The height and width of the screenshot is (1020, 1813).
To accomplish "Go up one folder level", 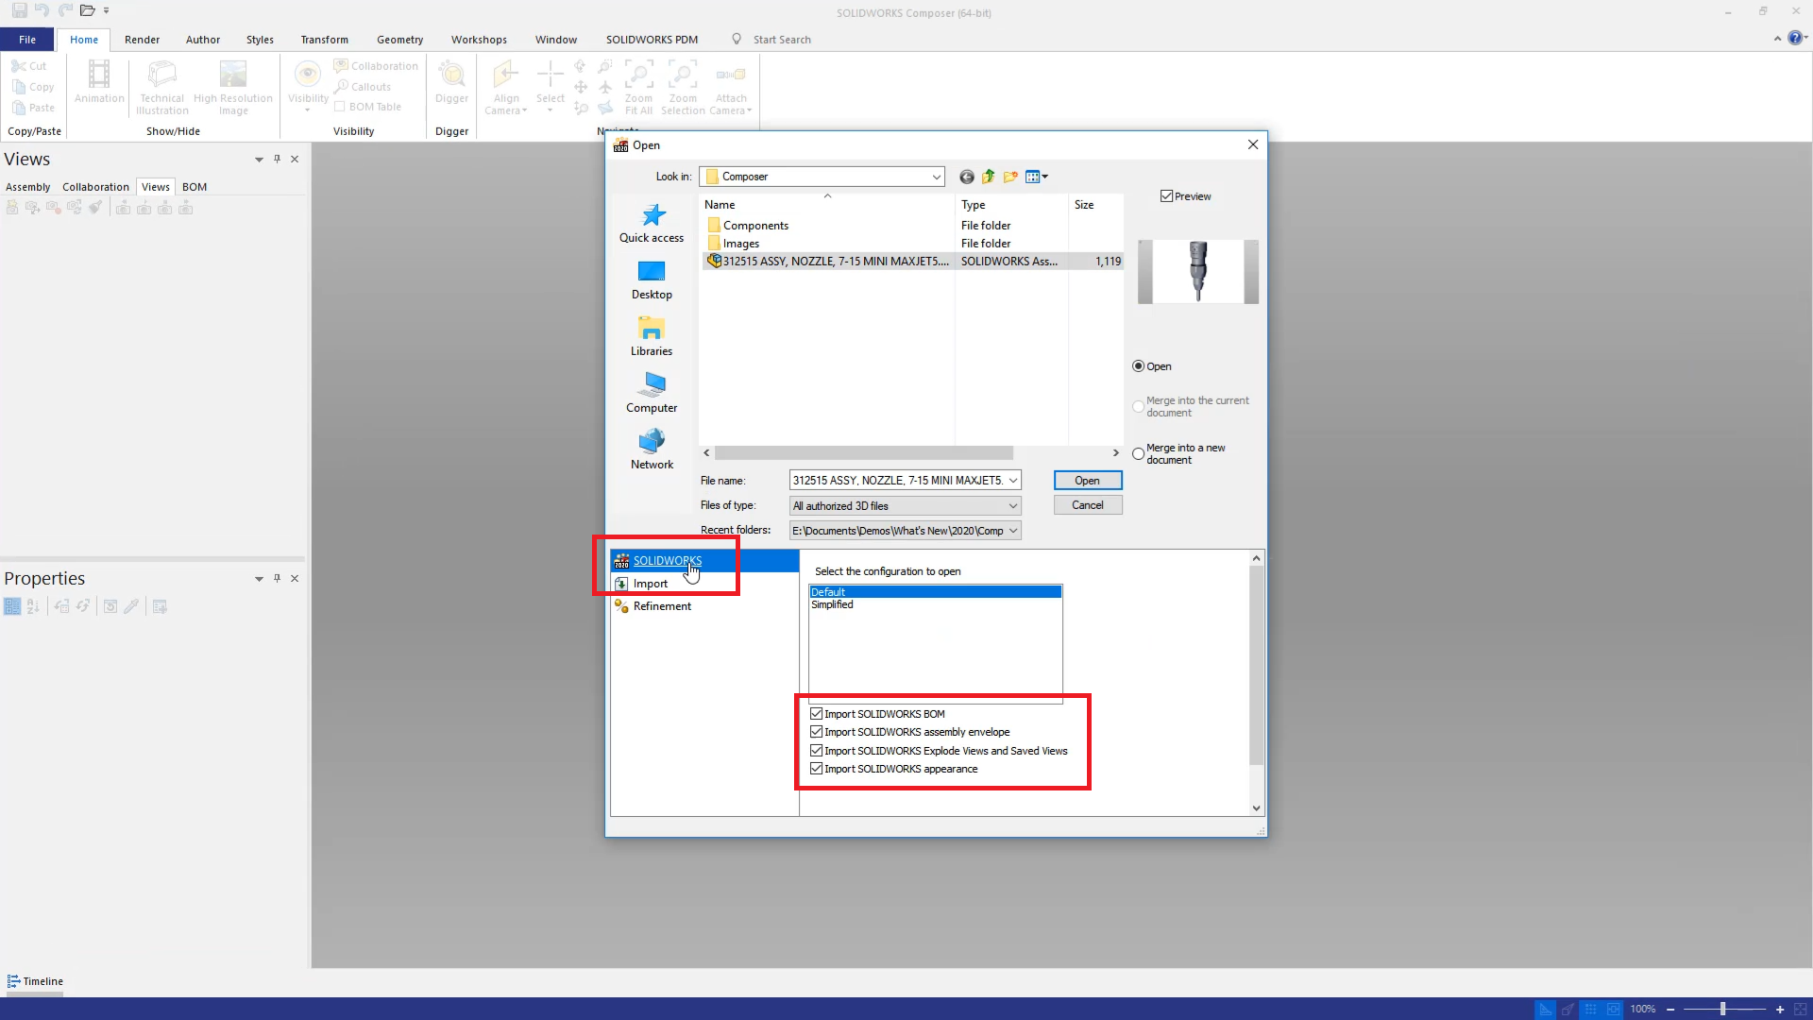I will 989,177.
